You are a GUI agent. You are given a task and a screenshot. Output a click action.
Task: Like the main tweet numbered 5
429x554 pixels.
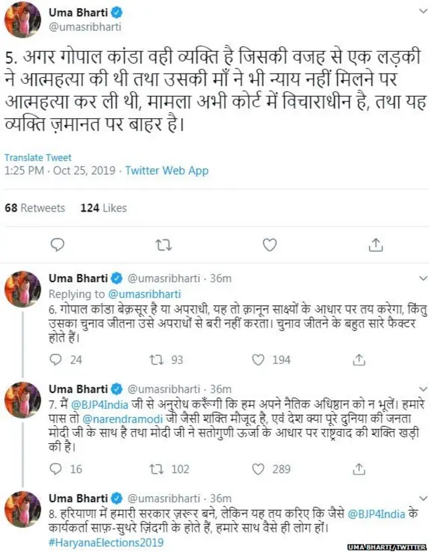269,246
